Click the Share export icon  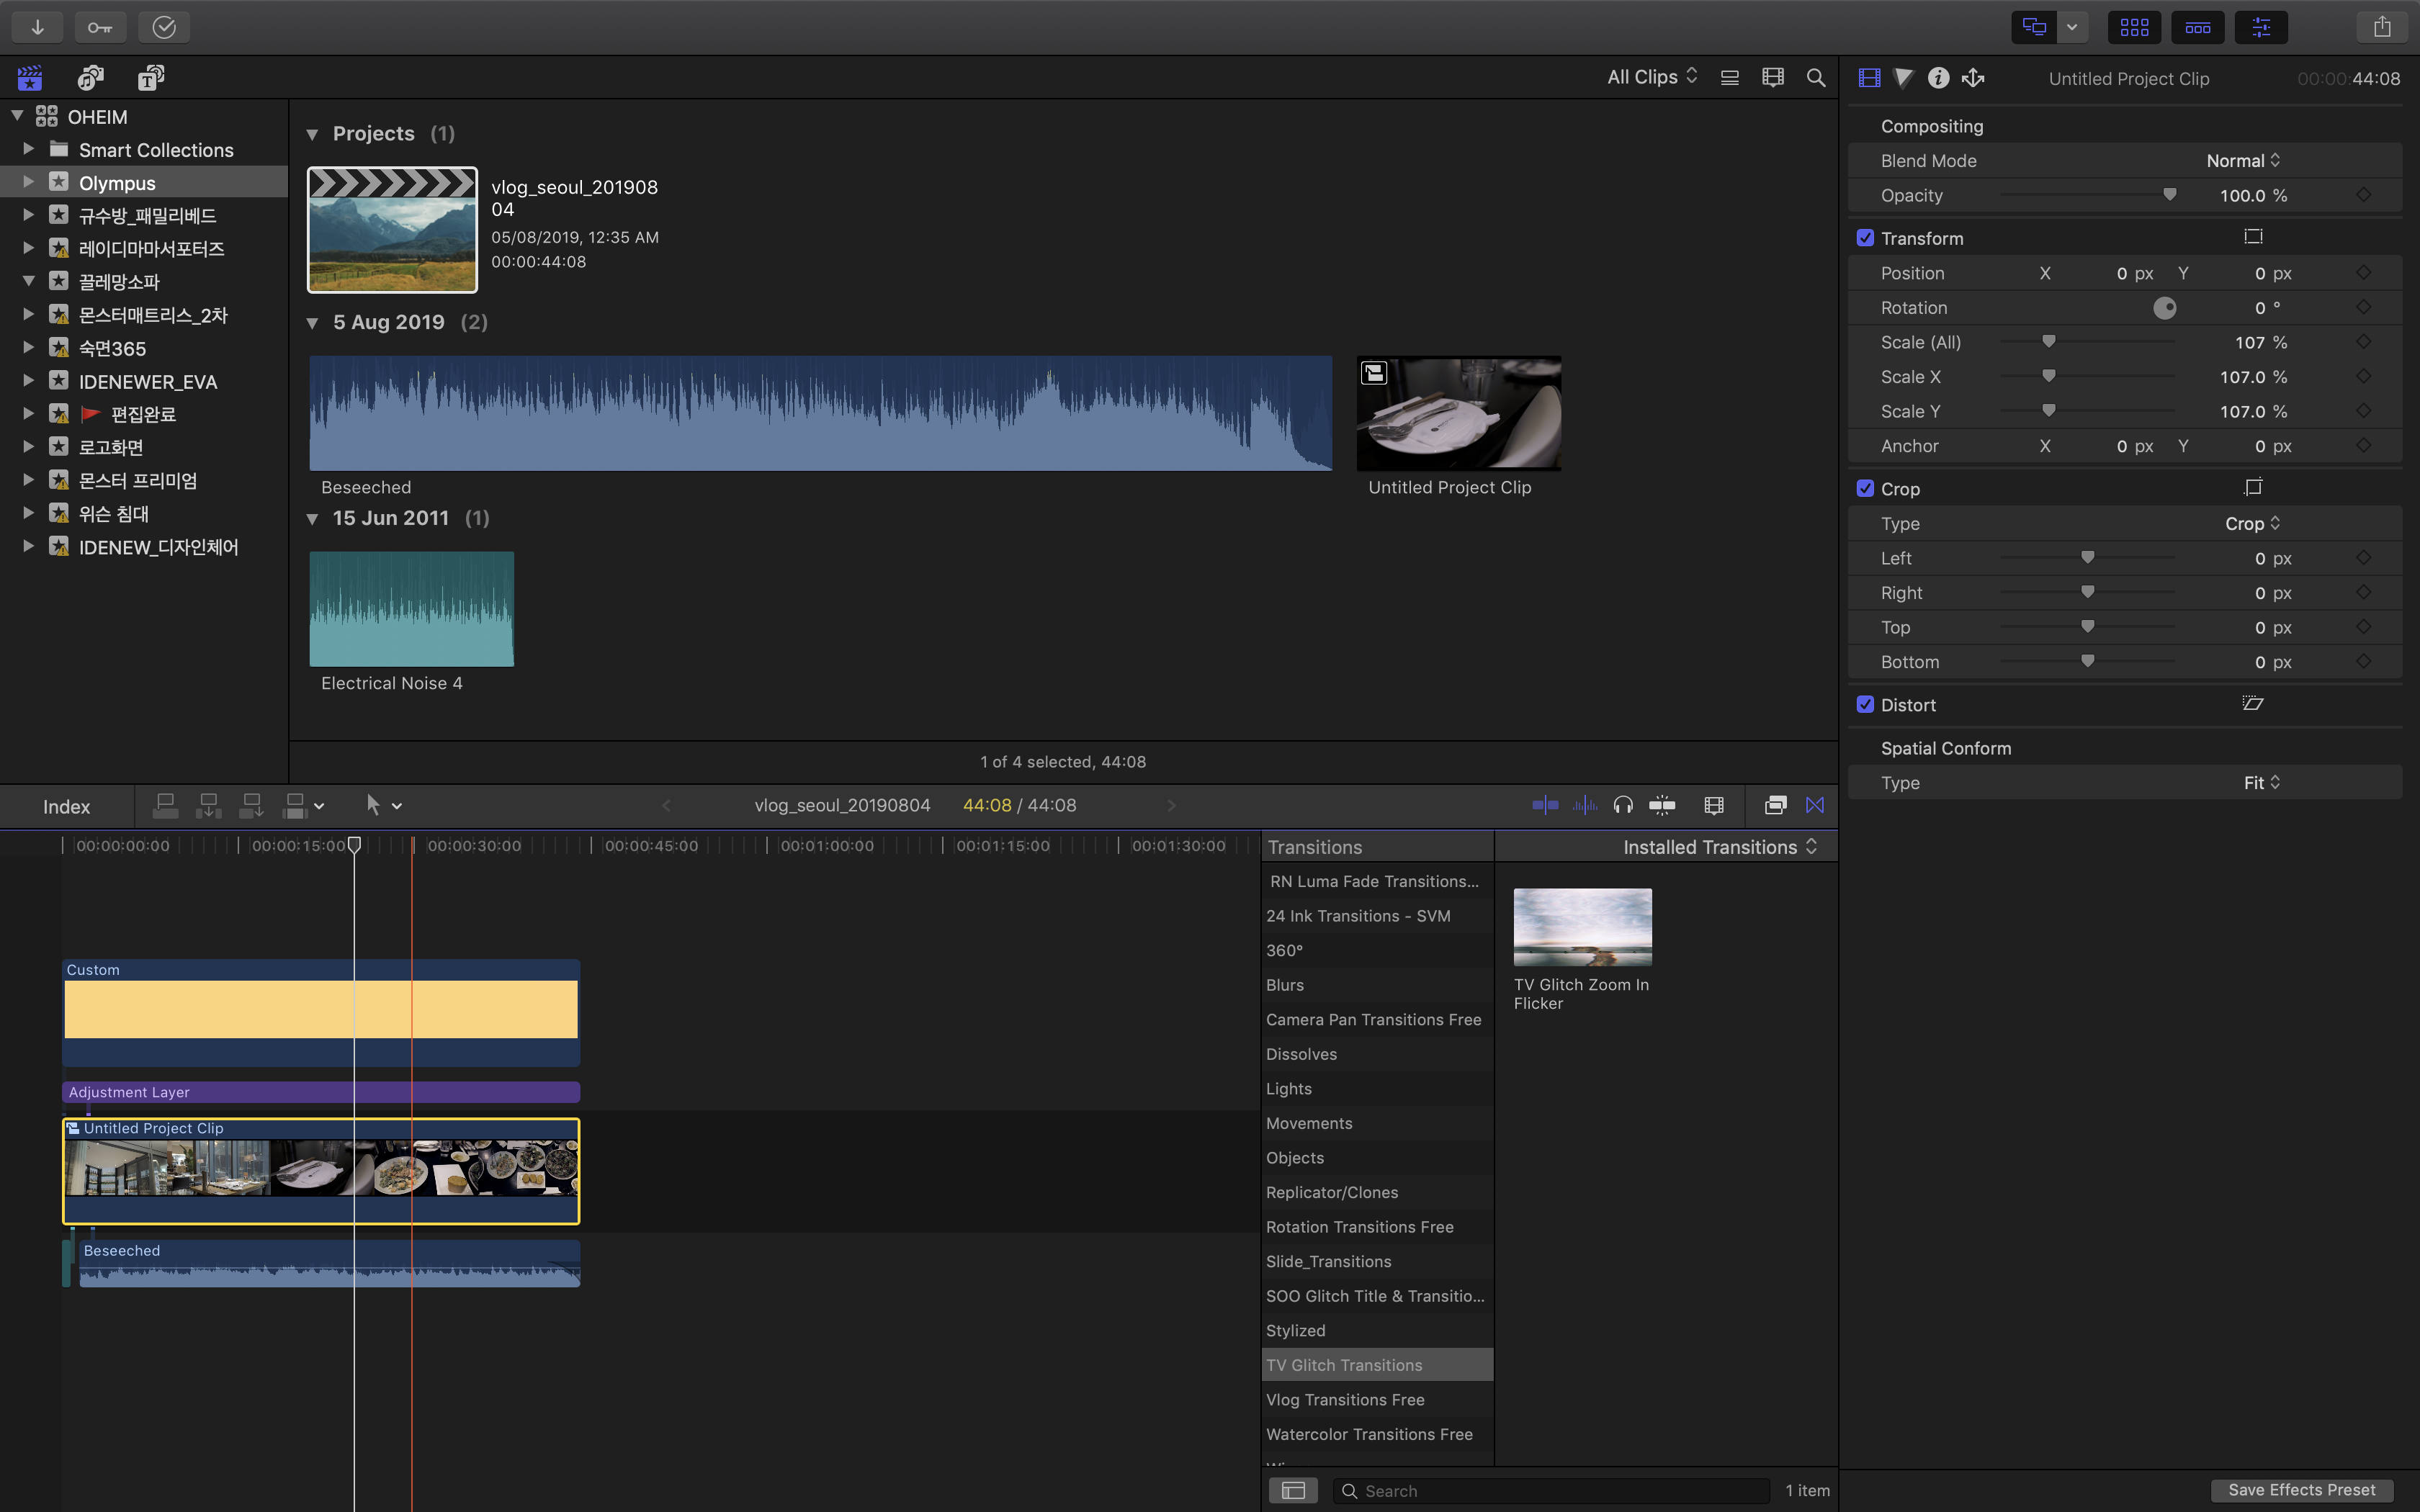click(2382, 27)
